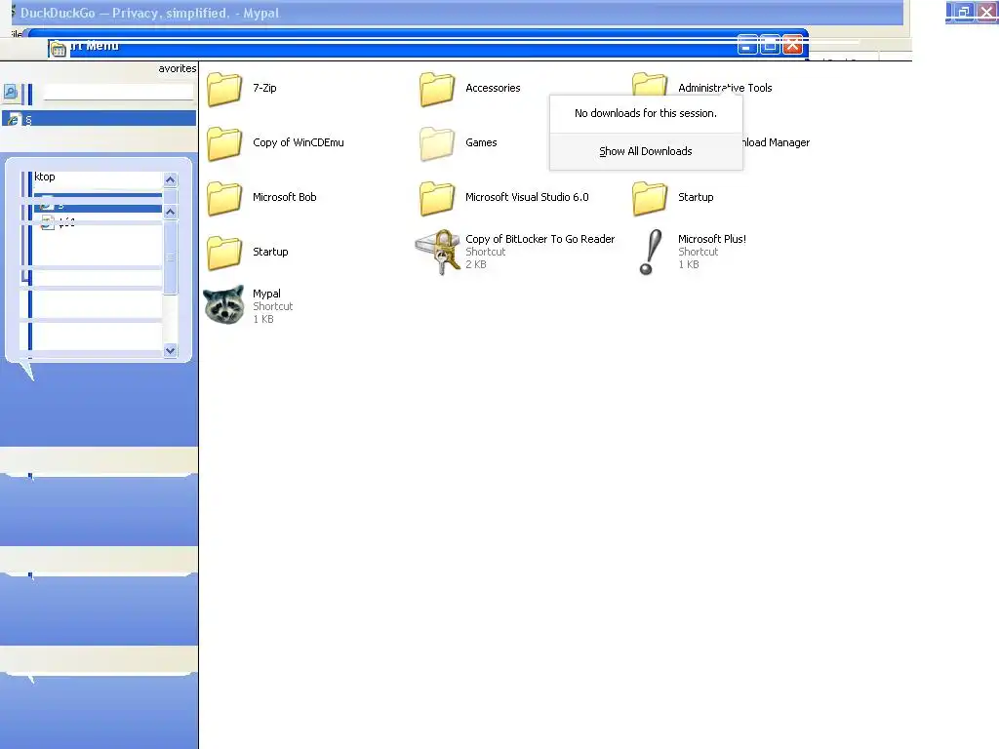The width and height of the screenshot is (999, 749).
Task: Minimize the Start Menu window
Action: click(x=747, y=46)
